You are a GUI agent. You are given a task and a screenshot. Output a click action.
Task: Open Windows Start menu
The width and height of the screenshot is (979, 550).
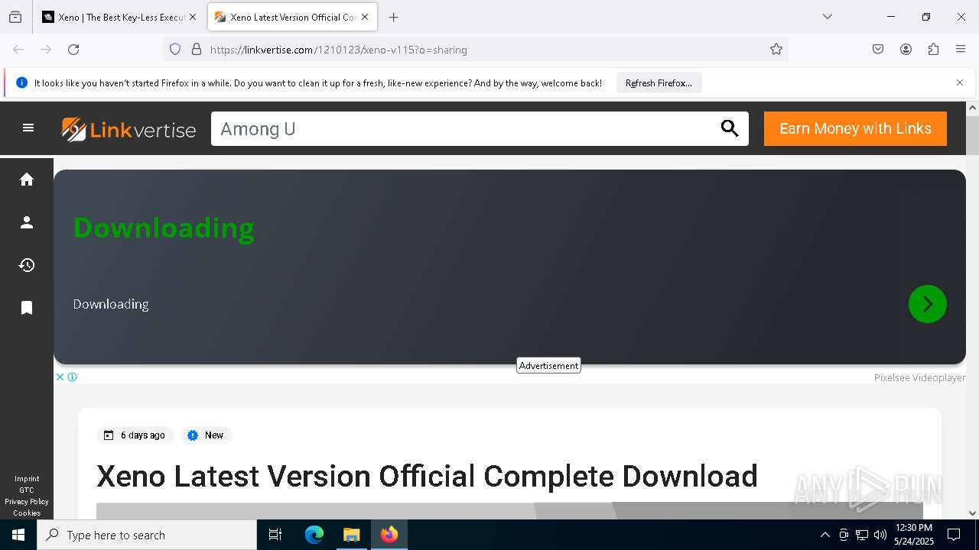[18, 535]
